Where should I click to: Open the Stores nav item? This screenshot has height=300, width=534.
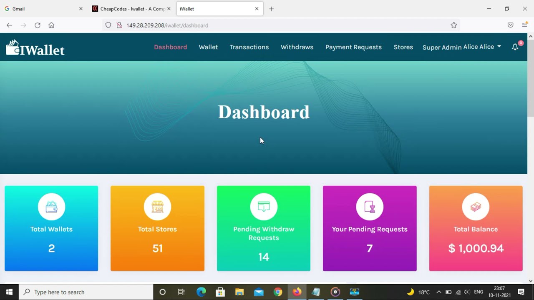(403, 47)
